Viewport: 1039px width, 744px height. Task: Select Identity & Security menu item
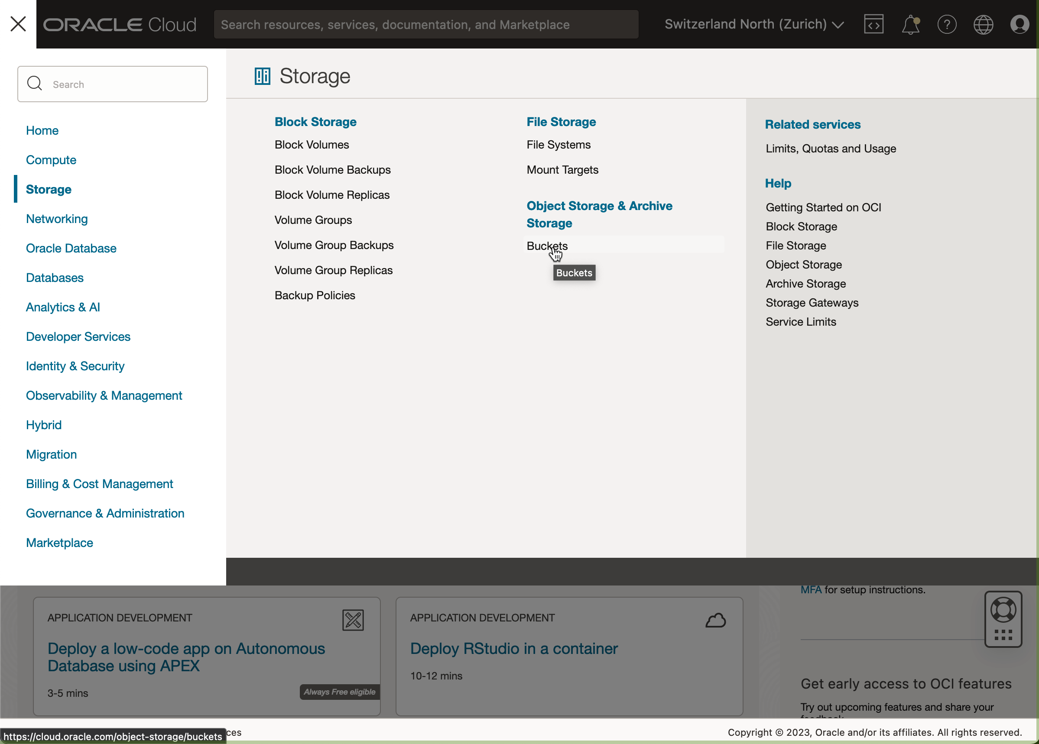coord(75,366)
